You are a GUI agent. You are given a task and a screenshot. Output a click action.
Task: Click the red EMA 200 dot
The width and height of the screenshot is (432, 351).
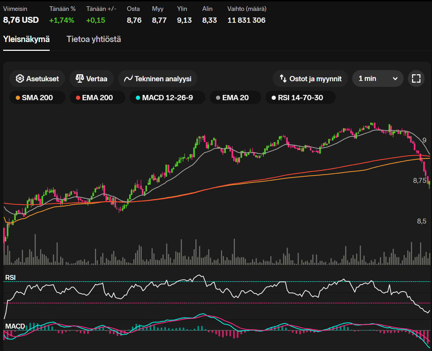point(78,98)
